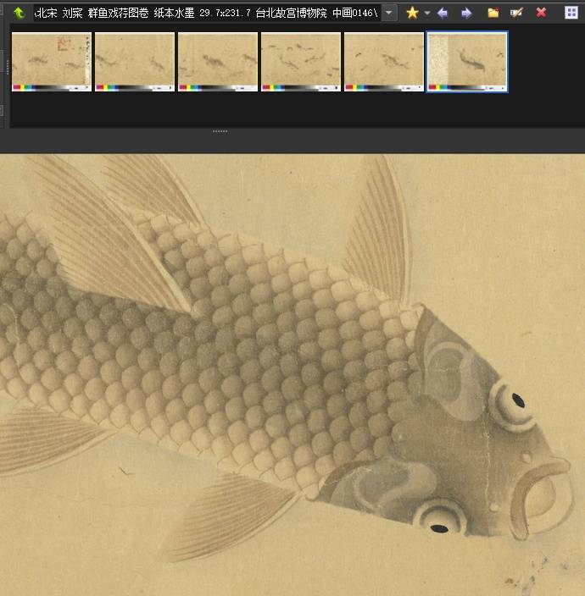
Task: Click the horizontal splitter handle below filmstrip
Action: (x=220, y=131)
